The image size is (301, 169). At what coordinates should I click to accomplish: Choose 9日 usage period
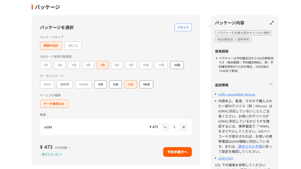pos(131,65)
